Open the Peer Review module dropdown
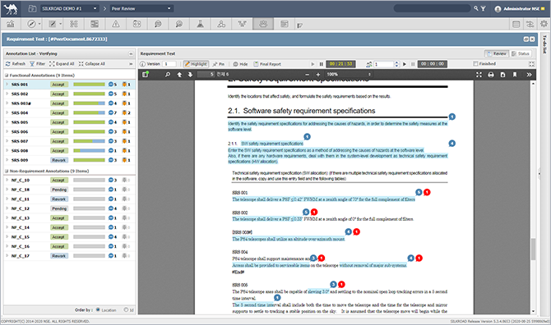Image resolution: width=551 pixels, height=325 pixels. [141, 8]
